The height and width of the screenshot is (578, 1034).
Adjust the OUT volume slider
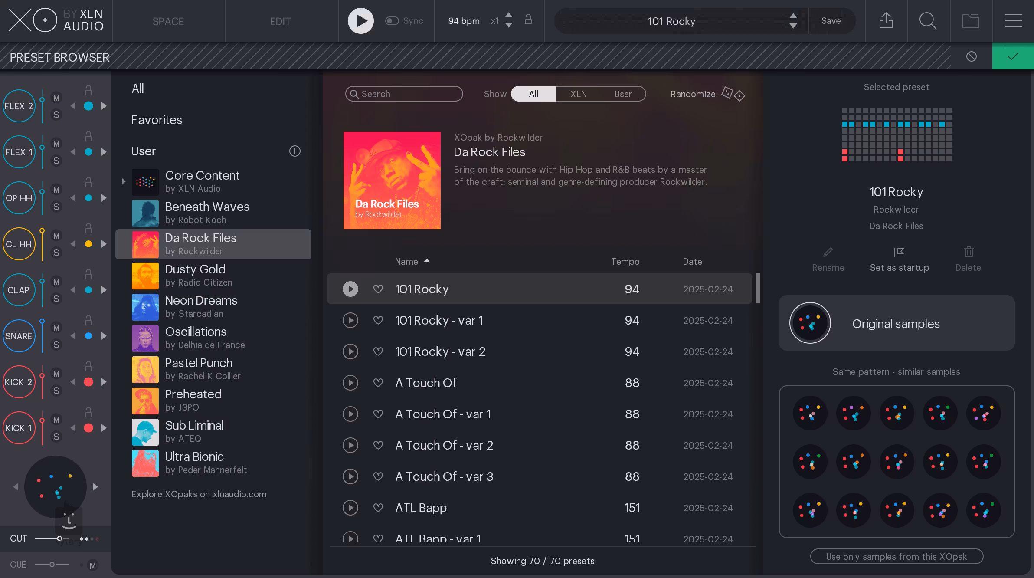(x=59, y=539)
